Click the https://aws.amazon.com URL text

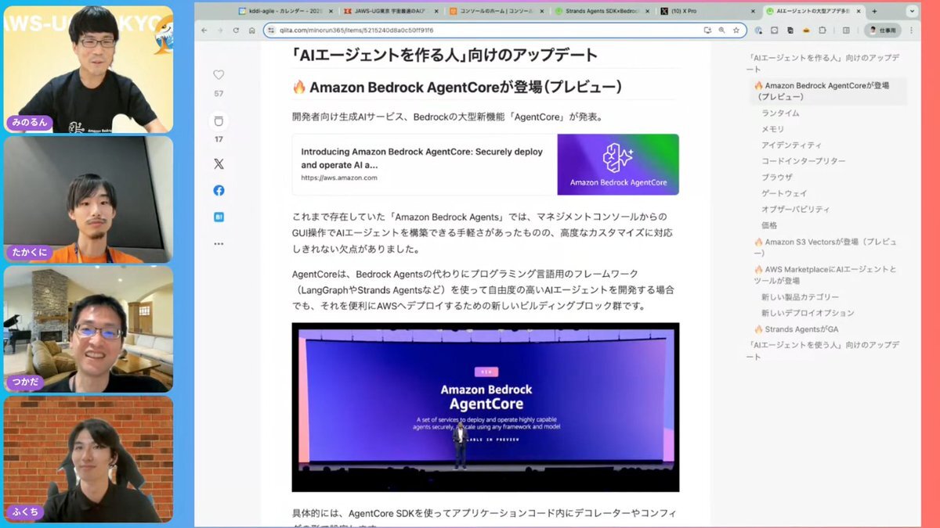[x=339, y=178]
